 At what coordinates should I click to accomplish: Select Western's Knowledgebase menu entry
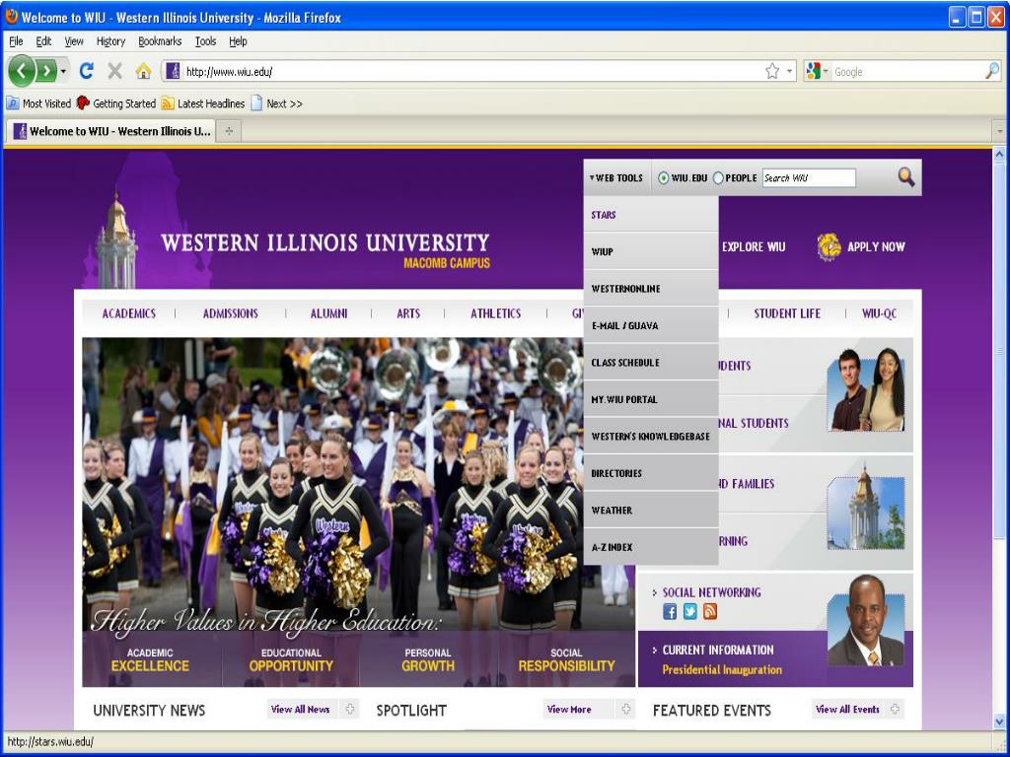click(651, 437)
